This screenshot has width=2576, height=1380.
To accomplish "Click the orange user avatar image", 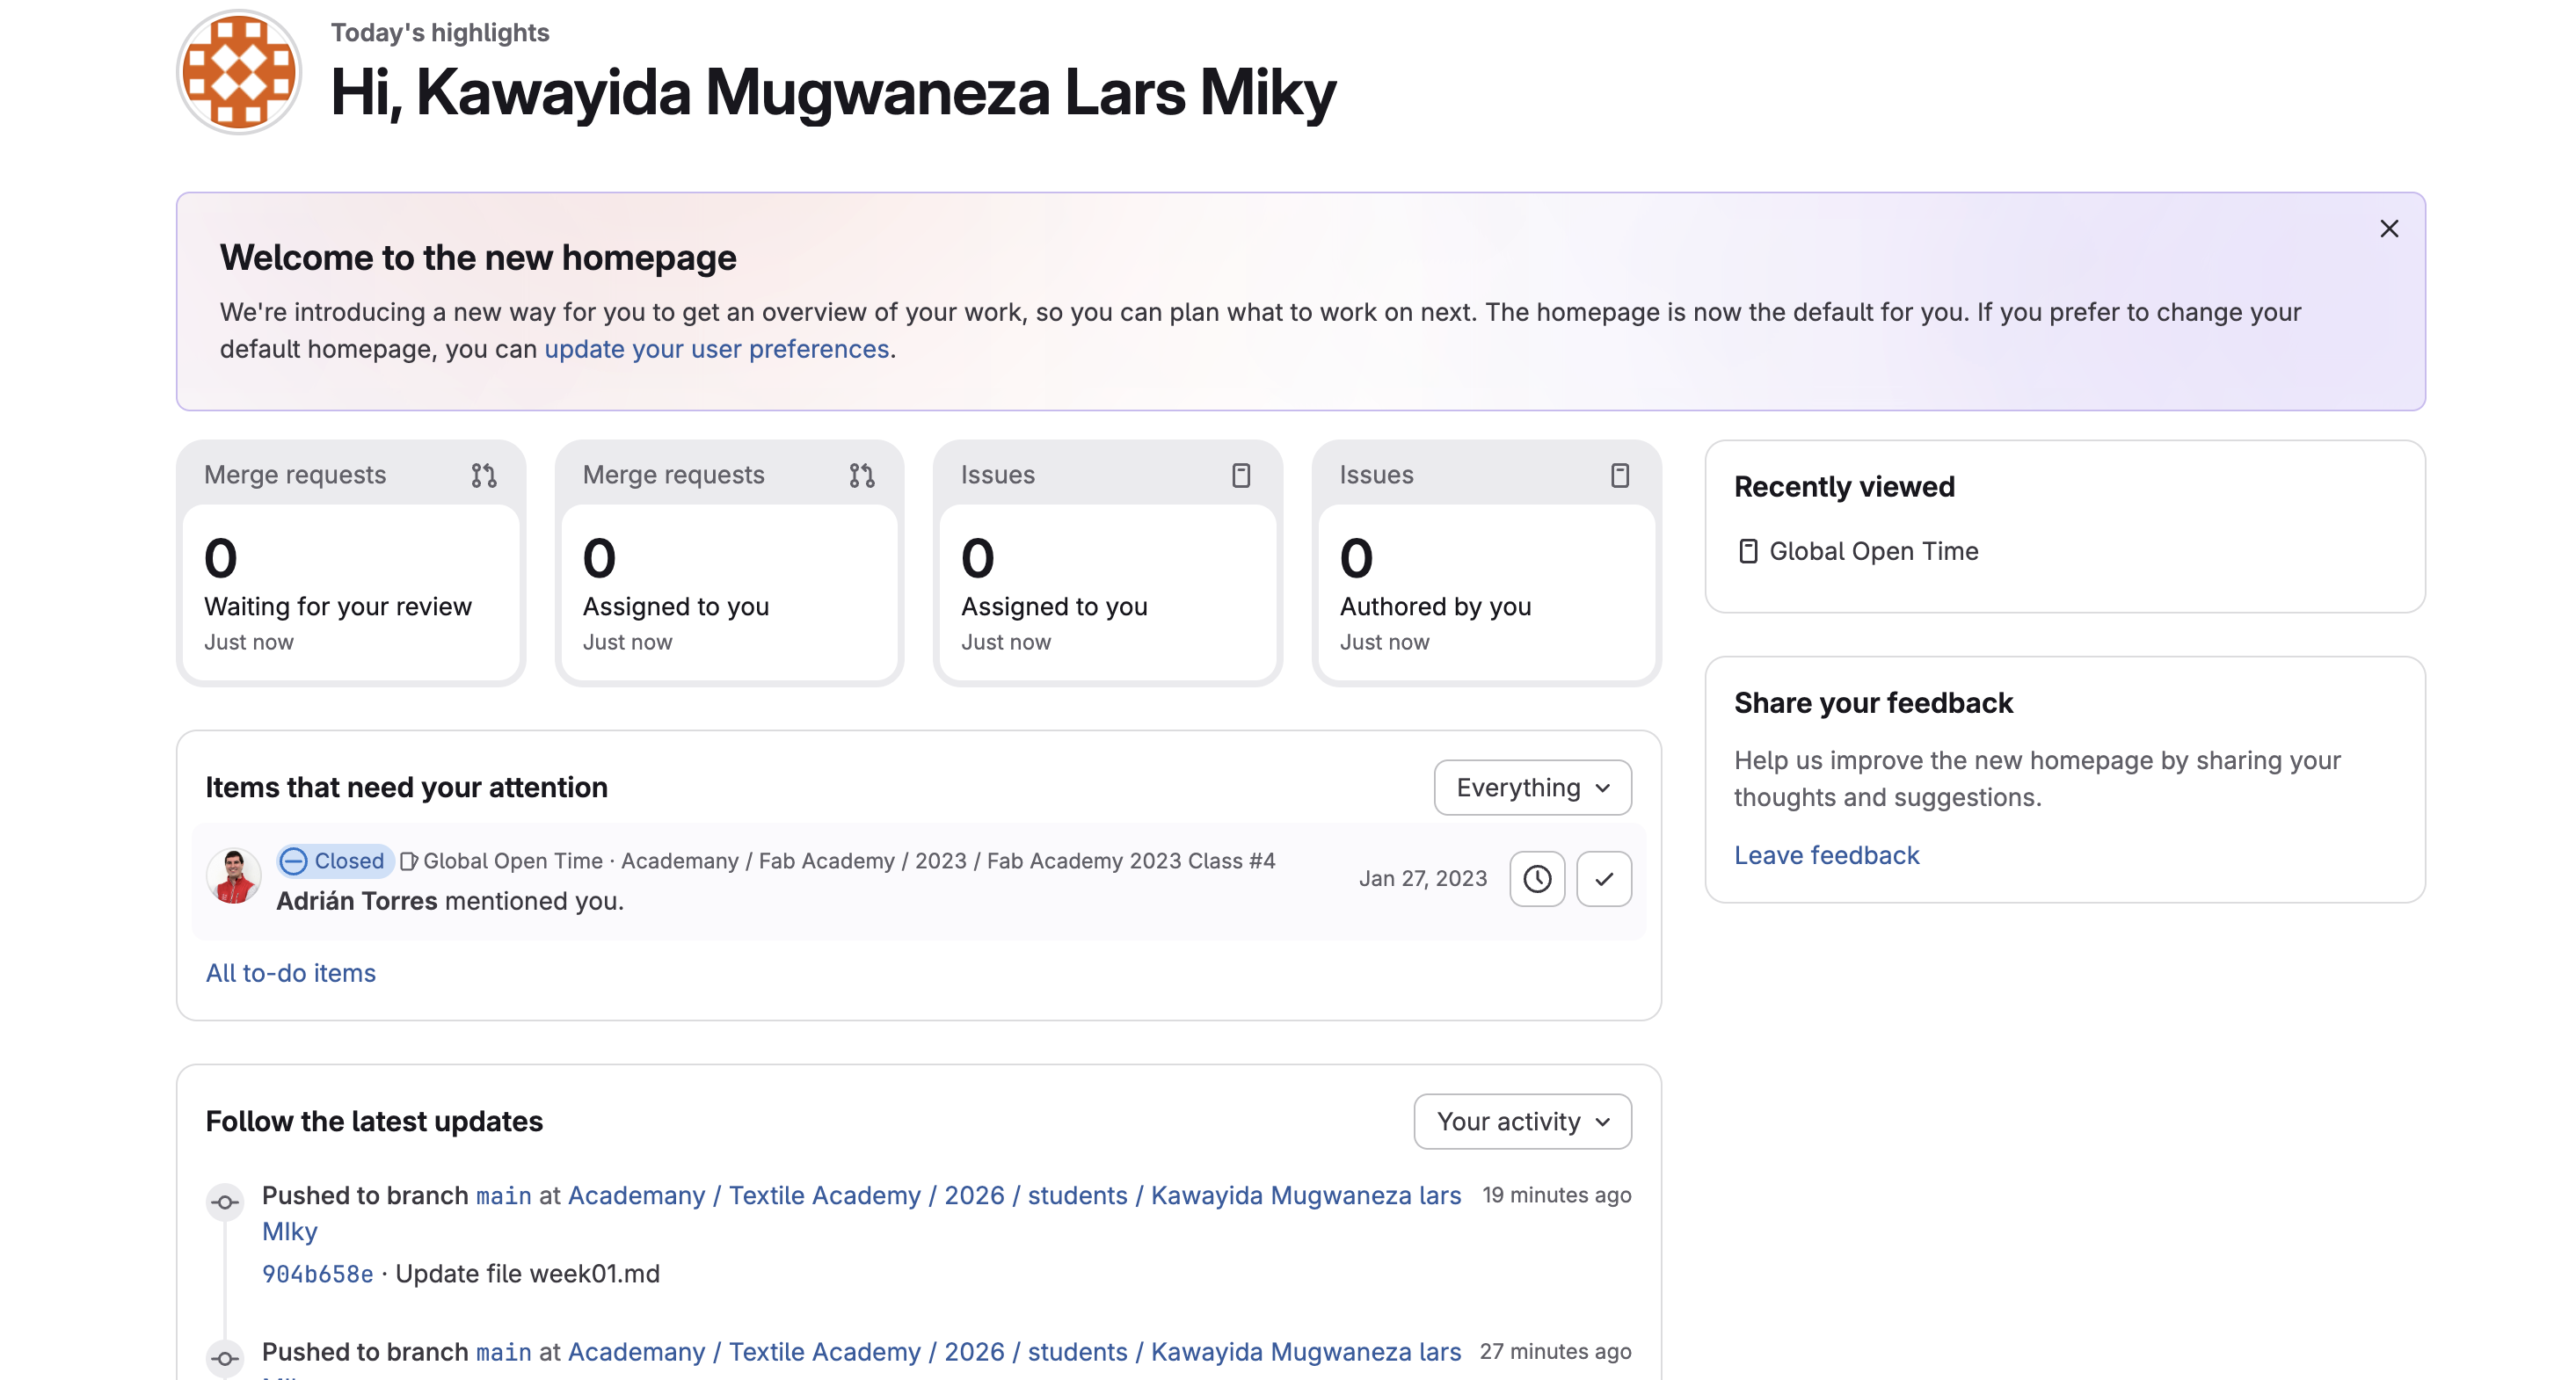I will (x=239, y=72).
